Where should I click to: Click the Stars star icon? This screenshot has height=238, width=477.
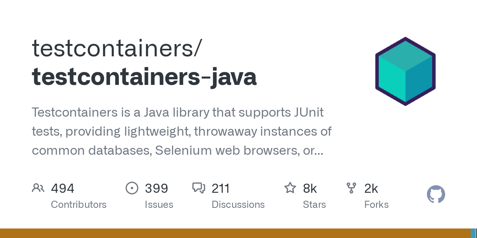point(290,188)
